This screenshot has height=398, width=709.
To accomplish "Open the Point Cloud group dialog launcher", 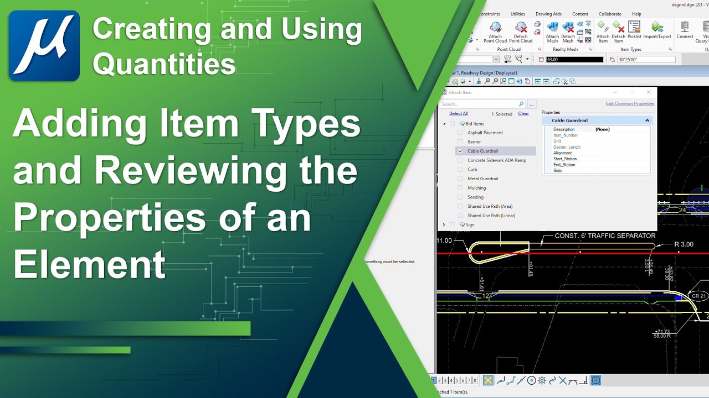I will pyautogui.click(x=540, y=50).
